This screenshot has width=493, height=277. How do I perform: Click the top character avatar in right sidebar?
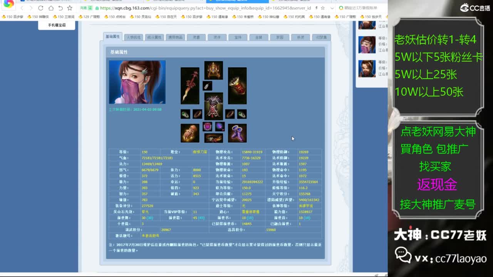[x=367, y=25]
